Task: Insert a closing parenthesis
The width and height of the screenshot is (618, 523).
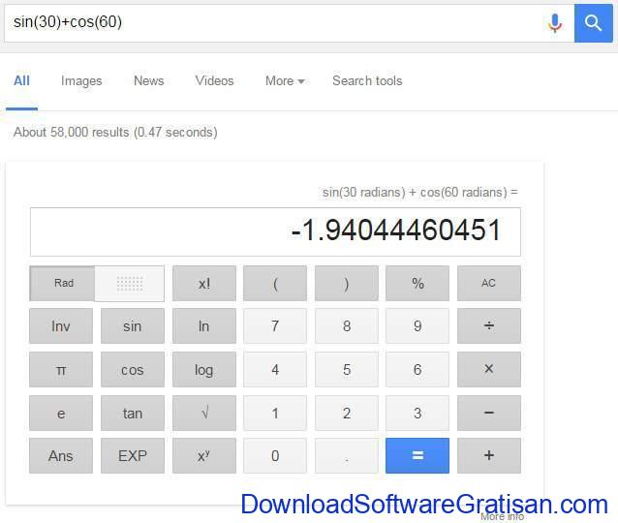Action: pyautogui.click(x=347, y=283)
